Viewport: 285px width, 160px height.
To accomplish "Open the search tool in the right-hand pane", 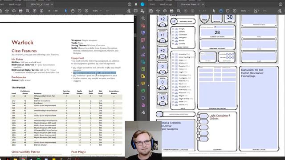I will tap(143, 18).
